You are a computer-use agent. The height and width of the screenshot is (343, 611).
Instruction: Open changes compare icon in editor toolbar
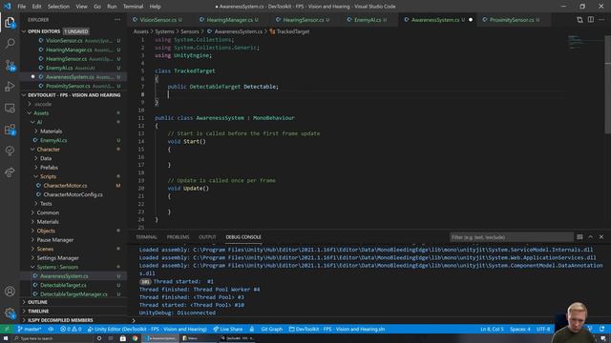[x=579, y=19]
